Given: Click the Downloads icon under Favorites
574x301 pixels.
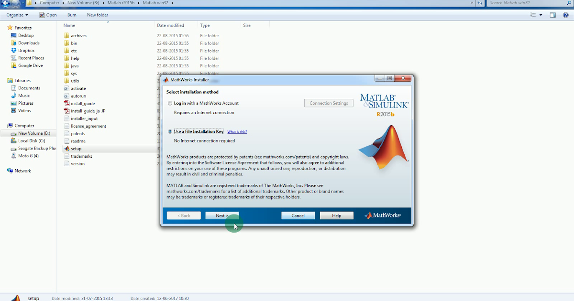Looking at the screenshot, I should (x=13, y=43).
